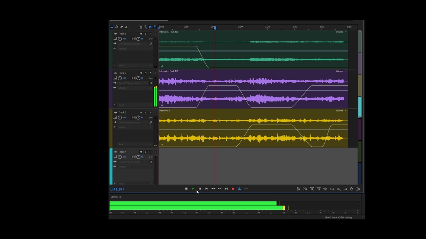Pause playback
Viewport: 426px width, 239px height.
[x=200, y=189]
